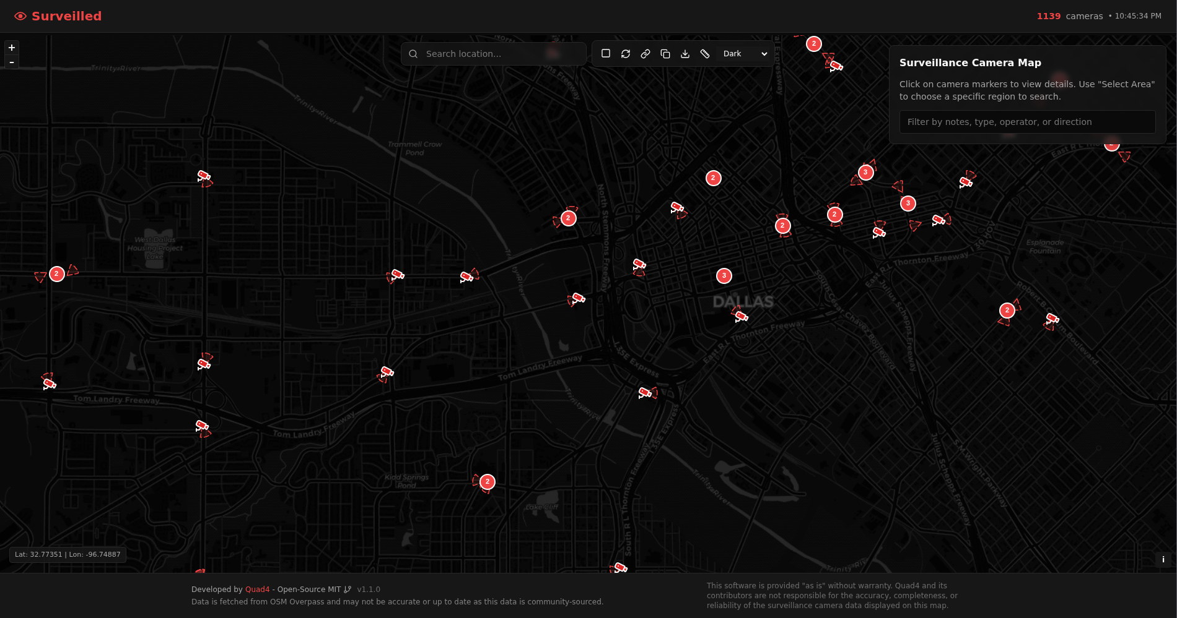Select the ruler measure tool

tap(705, 54)
